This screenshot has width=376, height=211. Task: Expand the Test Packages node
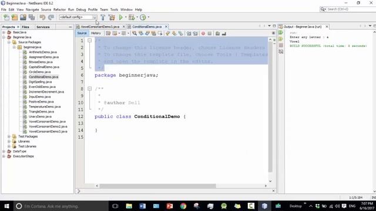click(9, 137)
